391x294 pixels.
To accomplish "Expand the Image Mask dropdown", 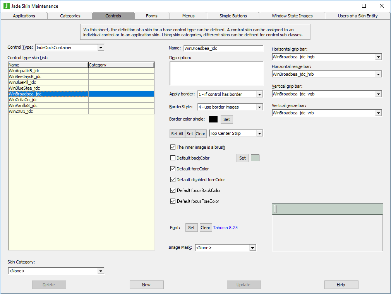I will pyautogui.click(x=252, y=248).
